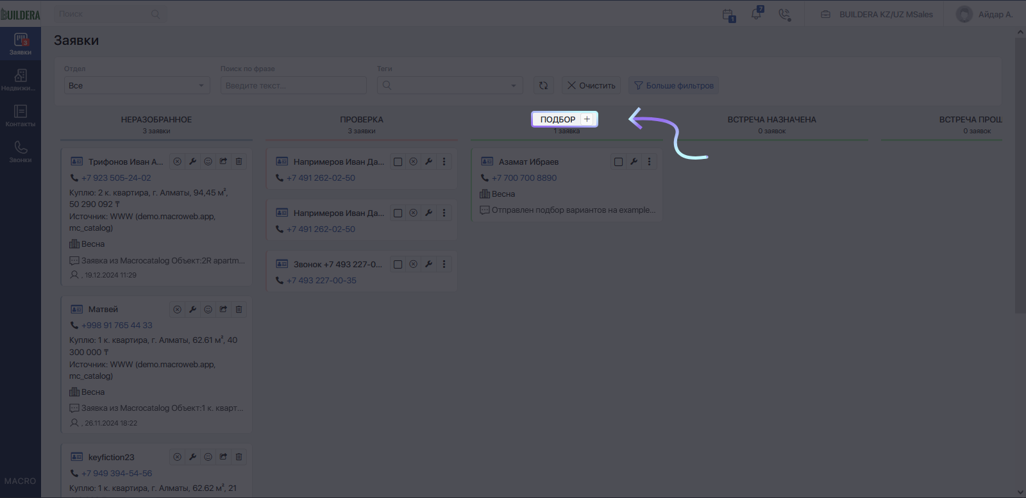The width and height of the screenshot is (1026, 498).
Task: Click the wrench icon on Азамат Ибраев card
Action: pos(634,162)
